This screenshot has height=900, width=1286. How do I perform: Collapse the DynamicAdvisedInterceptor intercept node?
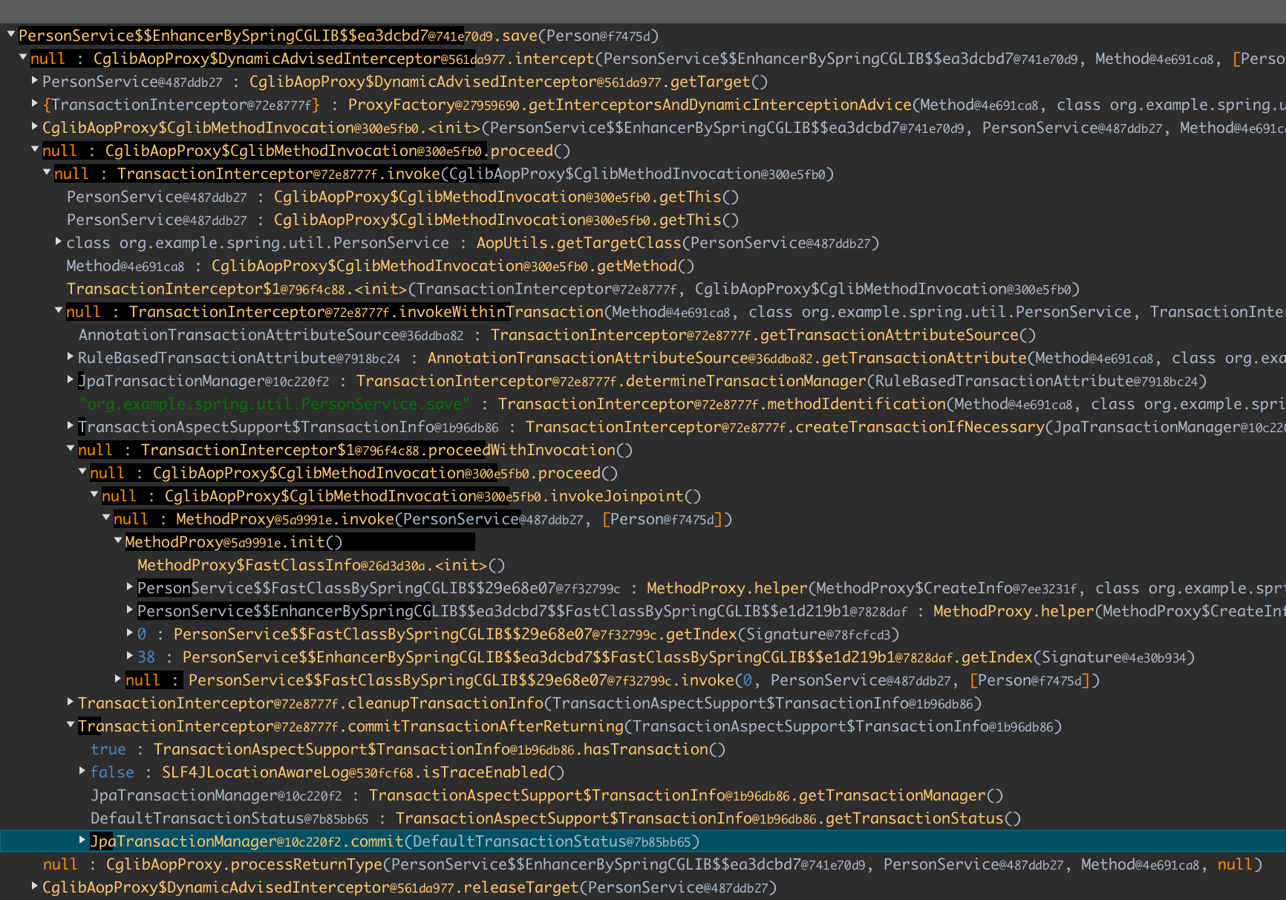[23, 56]
